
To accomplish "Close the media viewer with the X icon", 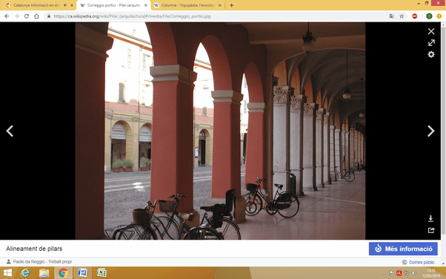I will click(431, 31).
